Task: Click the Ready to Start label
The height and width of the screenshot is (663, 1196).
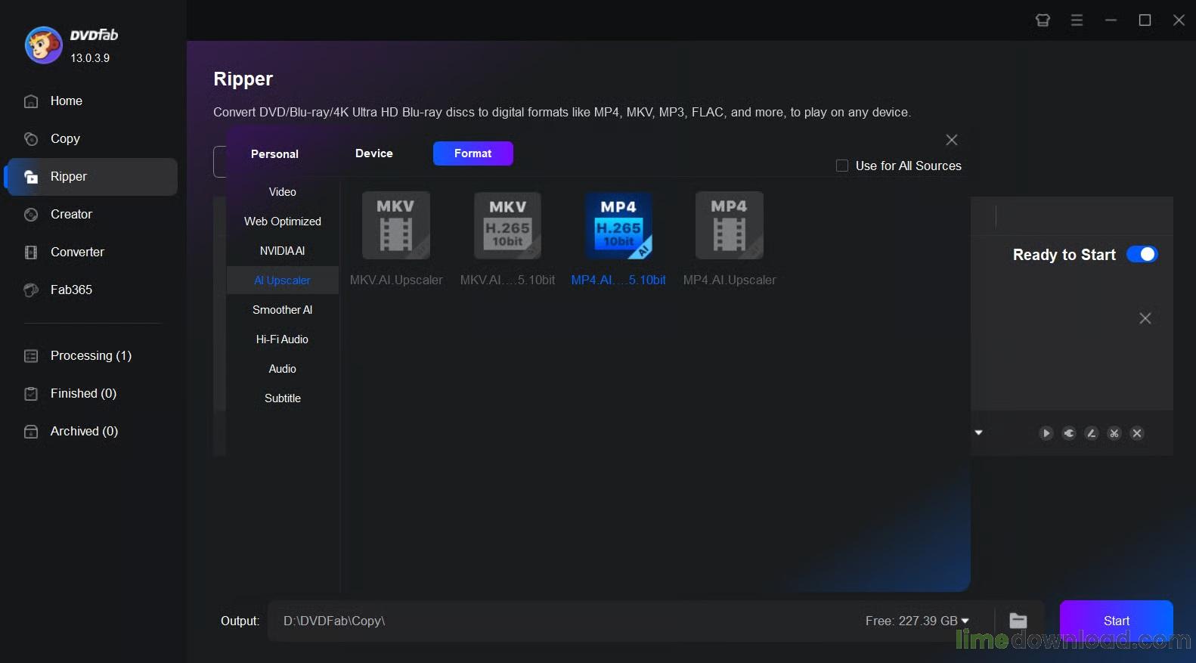Action: tap(1064, 255)
